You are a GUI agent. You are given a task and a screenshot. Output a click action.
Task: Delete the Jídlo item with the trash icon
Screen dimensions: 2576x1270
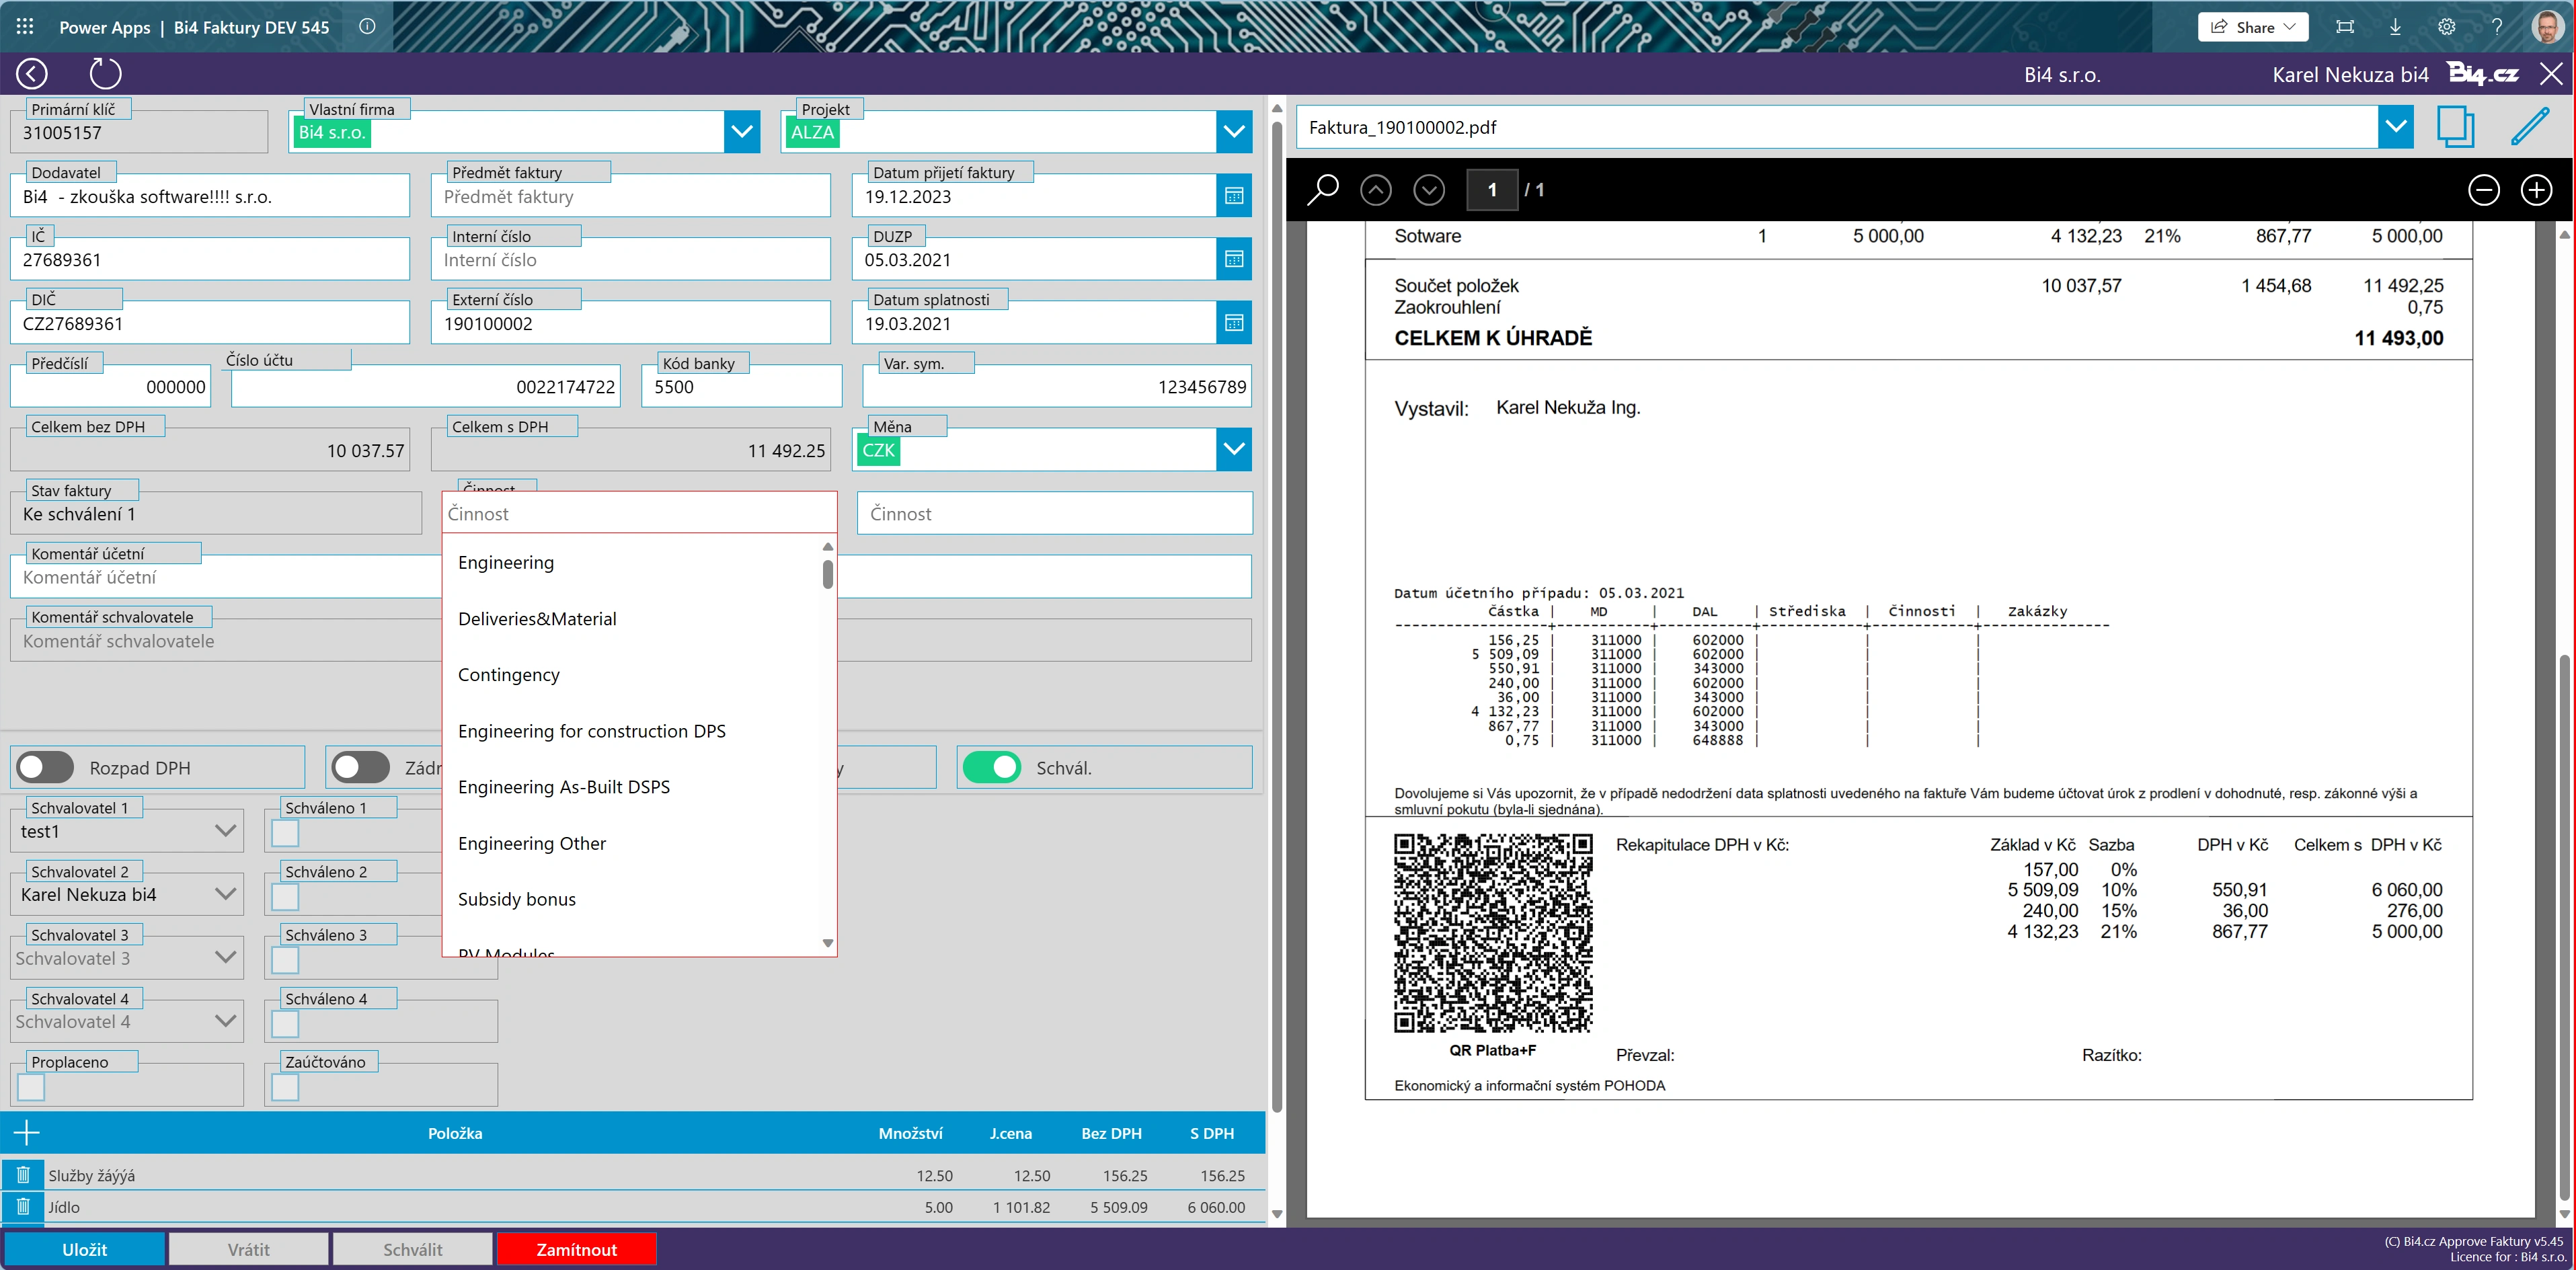23,1206
